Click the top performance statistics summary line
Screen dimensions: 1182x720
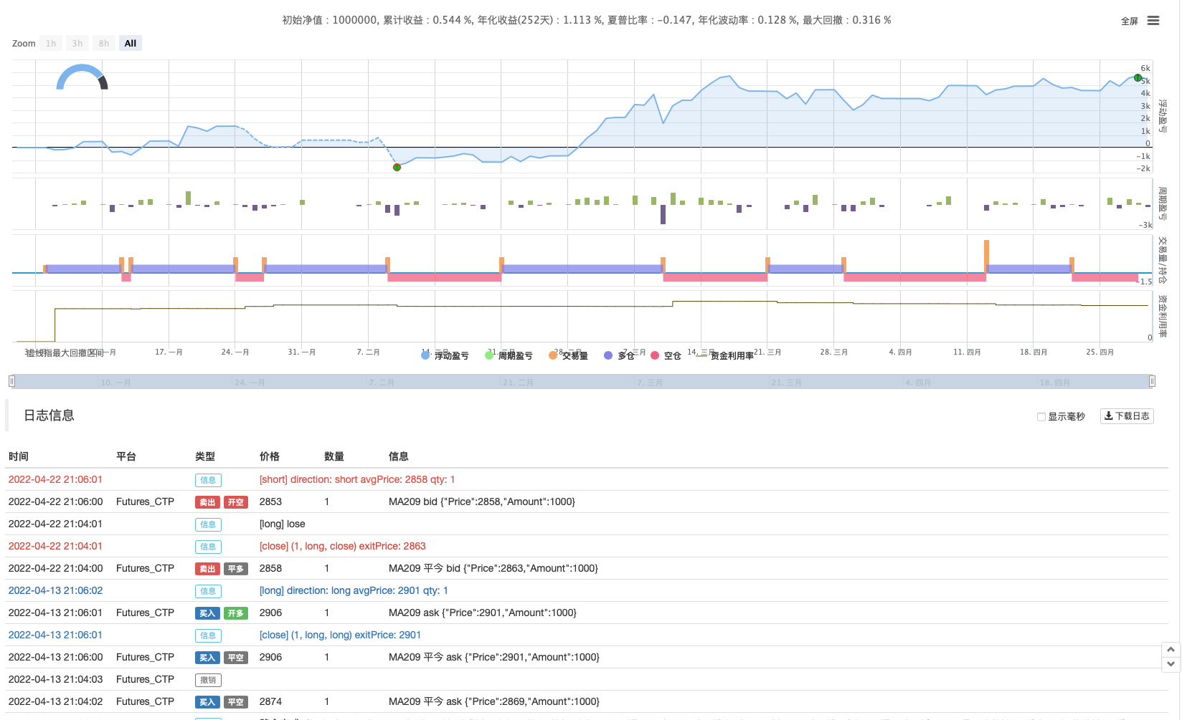click(x=587, y=20)
